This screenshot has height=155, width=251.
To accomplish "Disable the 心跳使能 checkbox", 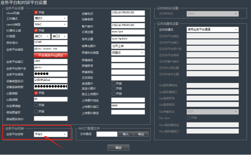I will coord(36,93).
